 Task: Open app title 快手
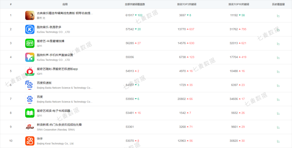click(40, 139)
